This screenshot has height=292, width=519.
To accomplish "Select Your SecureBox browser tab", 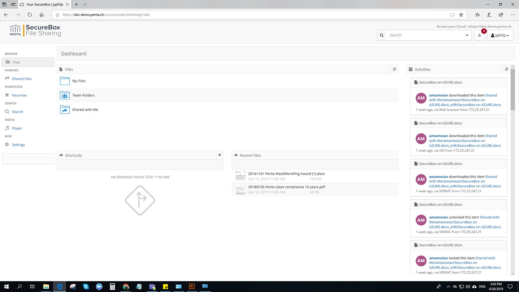I will click(x=45, y=4).
